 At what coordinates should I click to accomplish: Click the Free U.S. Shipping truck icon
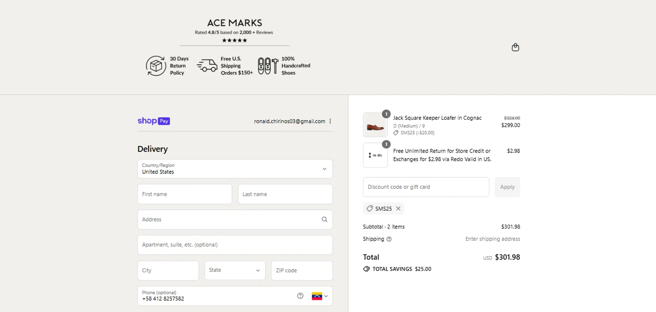[x=207, y=66]
